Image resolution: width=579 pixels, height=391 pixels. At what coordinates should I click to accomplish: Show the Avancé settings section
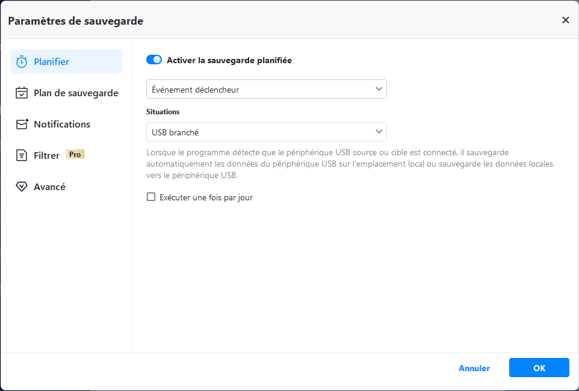50,187
